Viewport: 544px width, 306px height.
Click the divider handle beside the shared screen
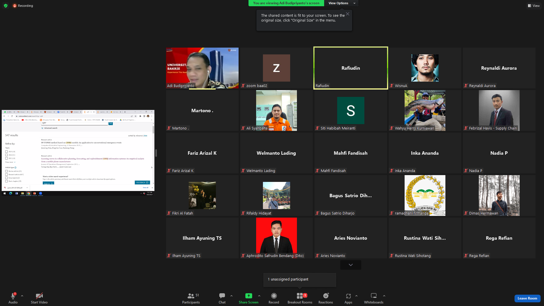[156, 153]
